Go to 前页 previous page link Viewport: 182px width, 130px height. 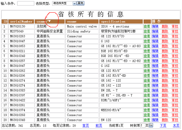(x=99, y=126)
